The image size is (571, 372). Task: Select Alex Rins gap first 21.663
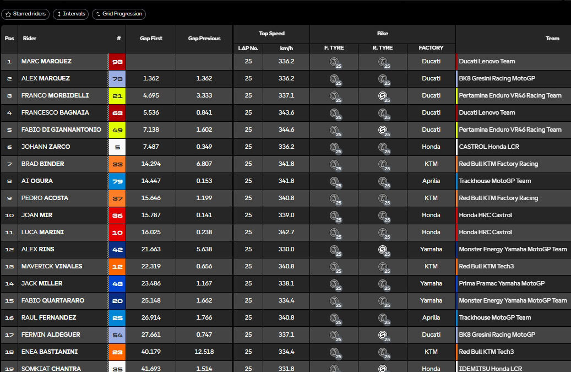click(x=151, y=249)
